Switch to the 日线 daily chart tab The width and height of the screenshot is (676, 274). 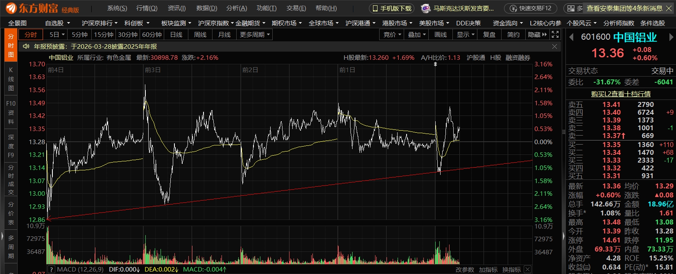[x=176, y=35]
